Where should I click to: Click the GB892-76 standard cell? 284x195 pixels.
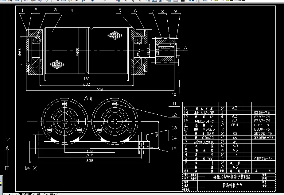click(x=263, y=133)
